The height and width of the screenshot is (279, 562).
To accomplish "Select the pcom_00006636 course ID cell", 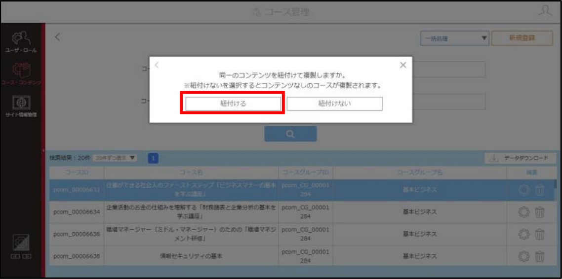I will (77, 234).
